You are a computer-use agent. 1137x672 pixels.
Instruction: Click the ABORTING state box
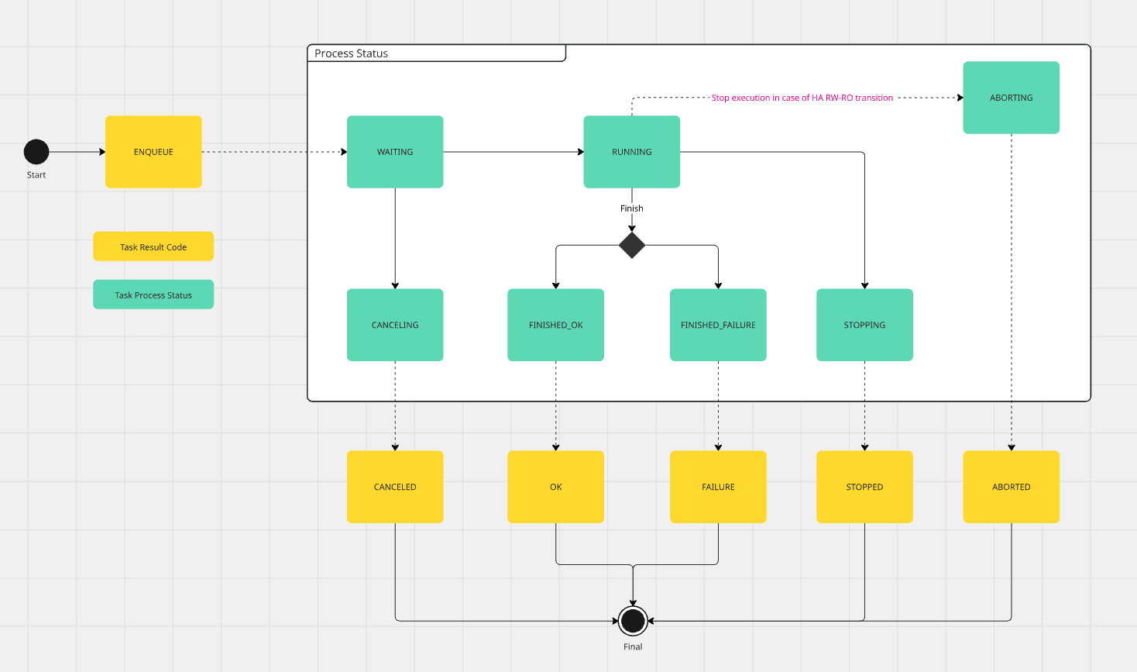click(x=1011, y=97)
